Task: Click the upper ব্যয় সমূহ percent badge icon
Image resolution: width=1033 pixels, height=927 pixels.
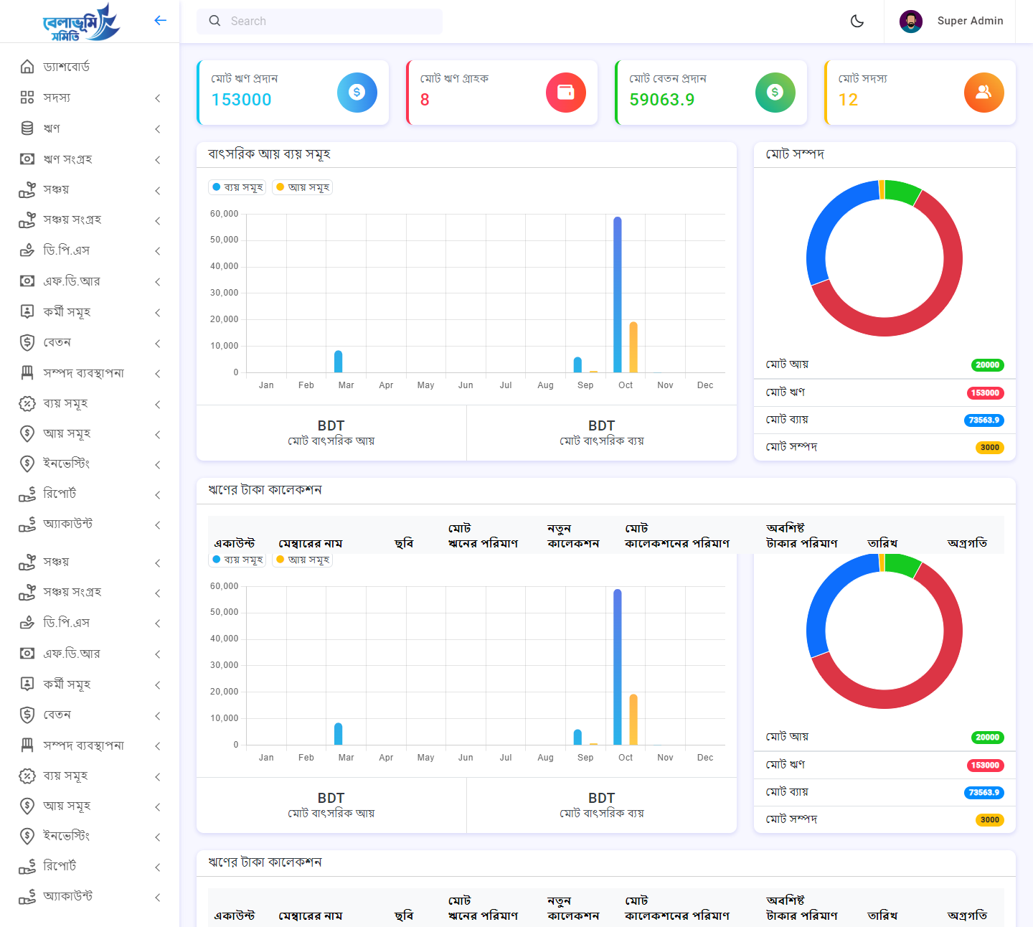Action: [27, 403]
